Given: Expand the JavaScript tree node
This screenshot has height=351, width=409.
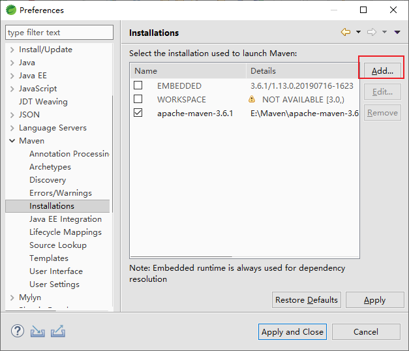Looking at the screenshot, I should (12, 89).
